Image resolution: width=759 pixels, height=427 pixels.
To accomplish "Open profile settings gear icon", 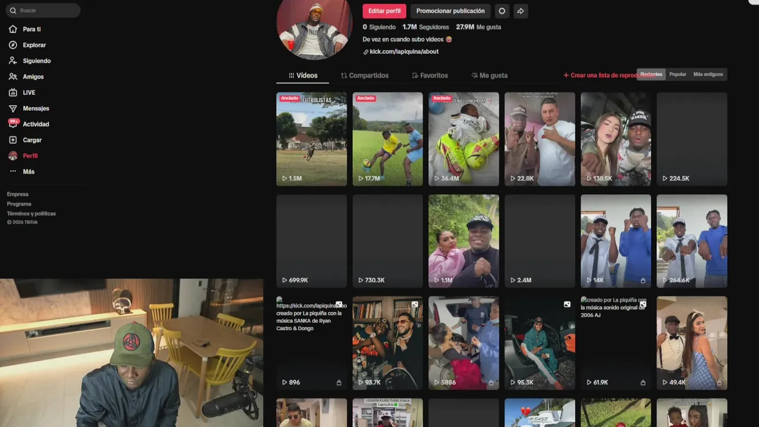I will [x=502, y=11].
